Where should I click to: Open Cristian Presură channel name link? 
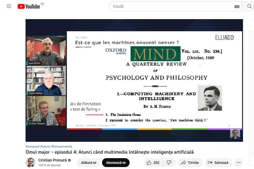pos(52,160)
